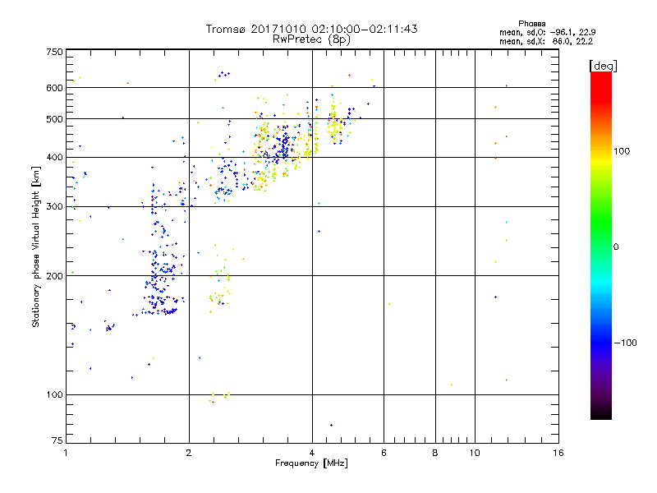Click the y-axis tick label '300'
This screenshot has height=493, width=657.
[54, 206]
